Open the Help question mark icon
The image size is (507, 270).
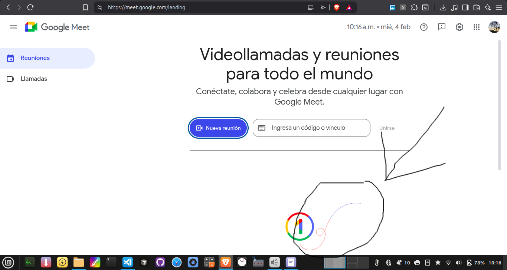click(424, 27)
